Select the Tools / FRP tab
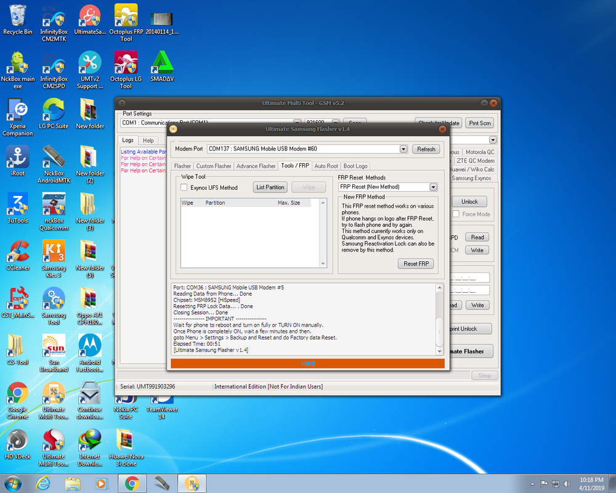616x493 pixels. pos(295,166)
